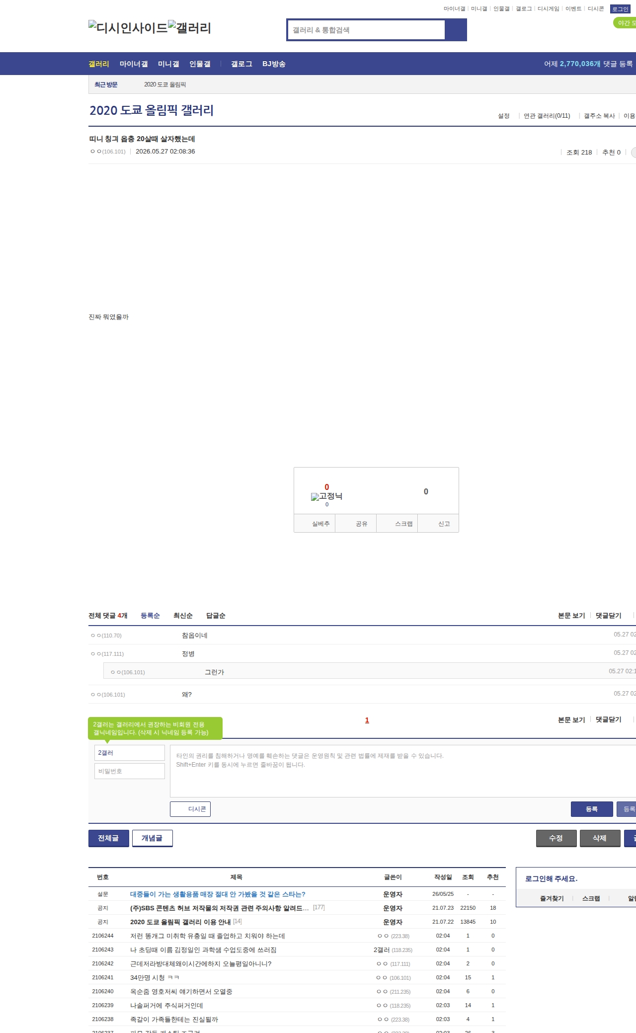The image size is (636, 1033).
Task: Sort comments by 등록순
Action: pyautogui.click(x=150, y=616)
